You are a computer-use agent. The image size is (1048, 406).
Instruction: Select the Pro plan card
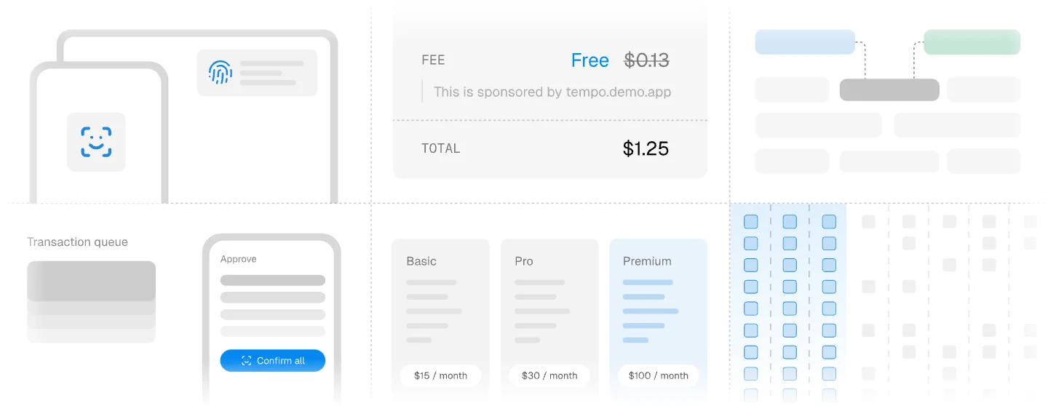pos(549,319)
